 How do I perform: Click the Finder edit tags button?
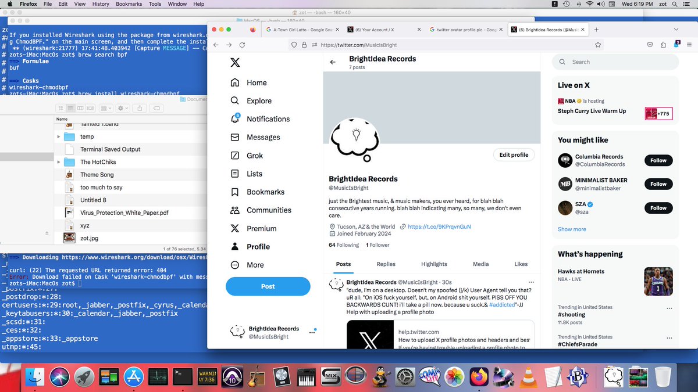pyautogui.click(x=156, y=108)
